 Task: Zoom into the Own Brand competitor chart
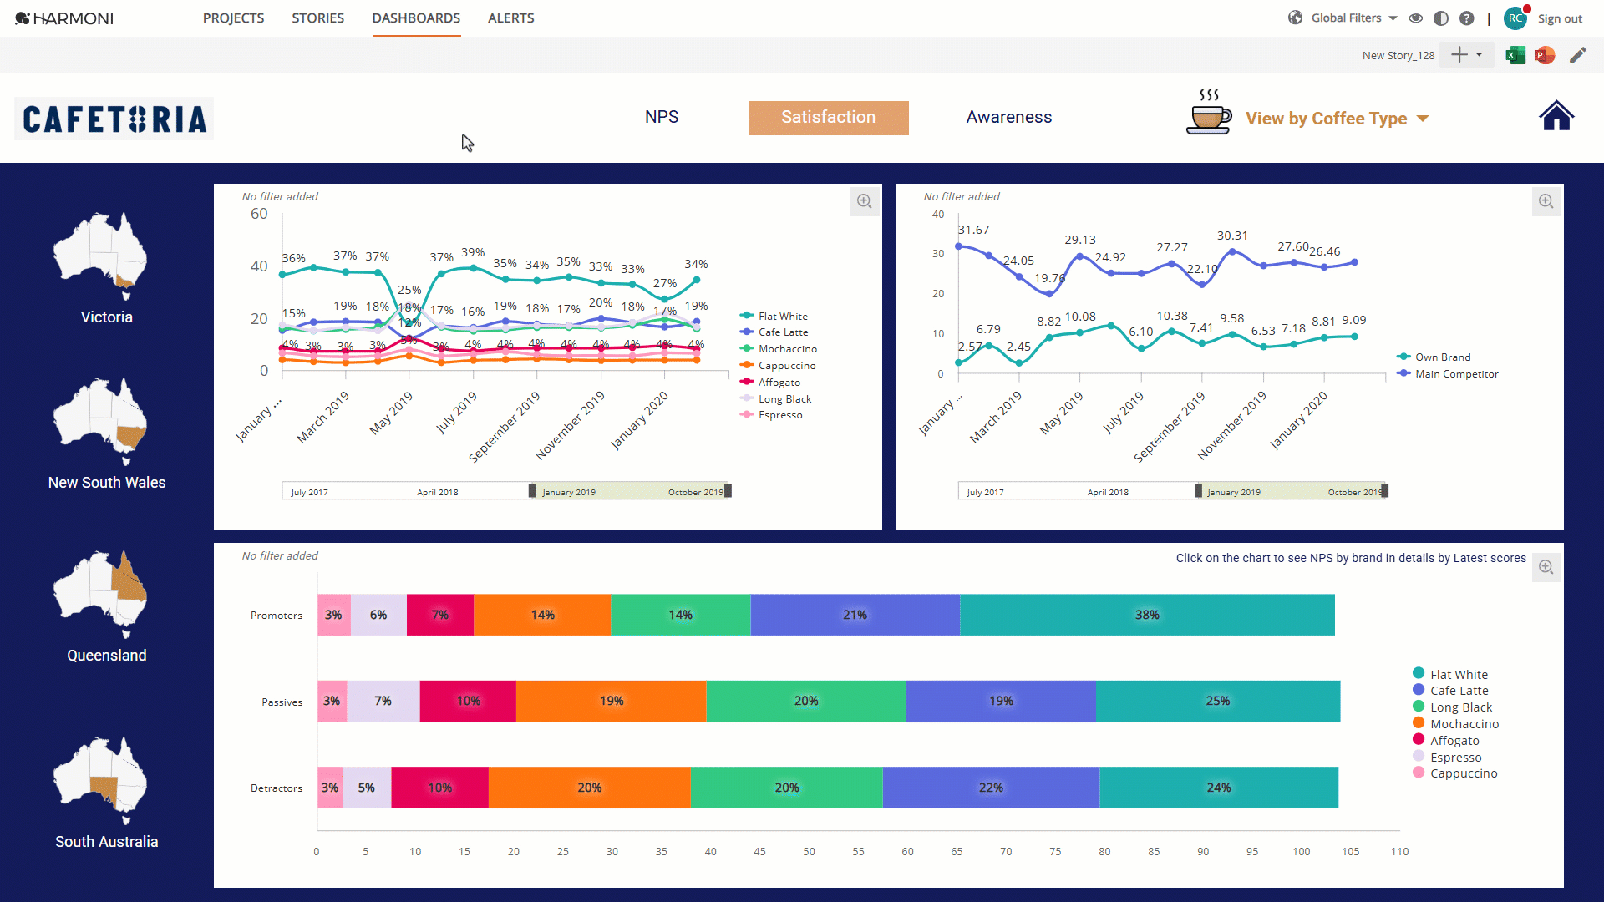(1546, 201)
